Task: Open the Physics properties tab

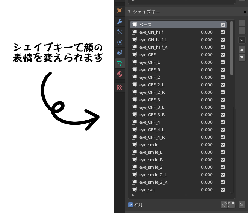Action: tap(120, 42)
